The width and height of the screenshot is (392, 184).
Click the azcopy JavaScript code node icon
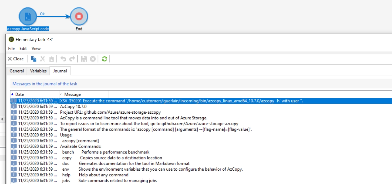(x=28, y=17)
